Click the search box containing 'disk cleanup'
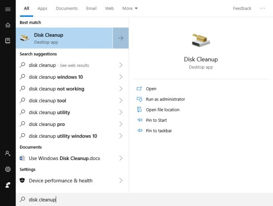273x206 pixels. point(144,199)
